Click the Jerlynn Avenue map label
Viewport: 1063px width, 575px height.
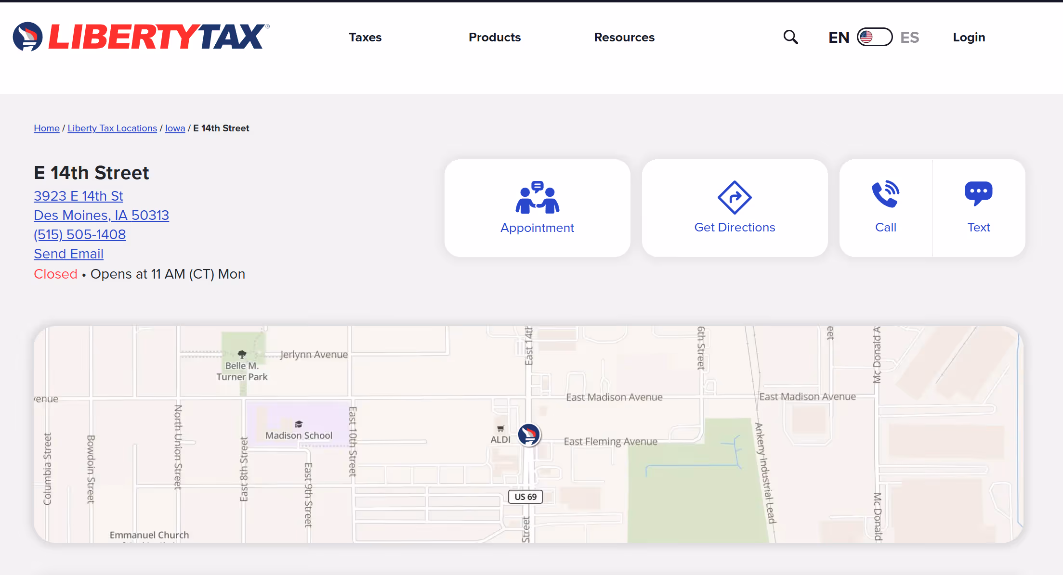click(x=314, y=355)
